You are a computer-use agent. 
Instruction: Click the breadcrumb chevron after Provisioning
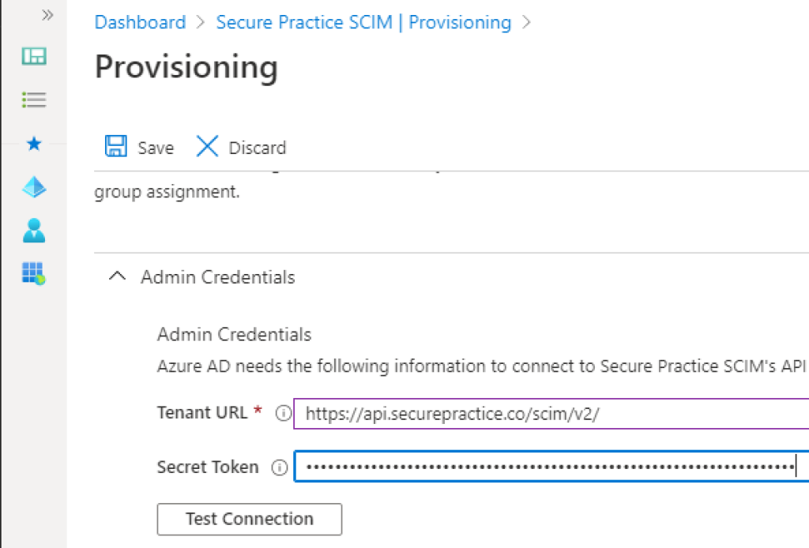525,23
